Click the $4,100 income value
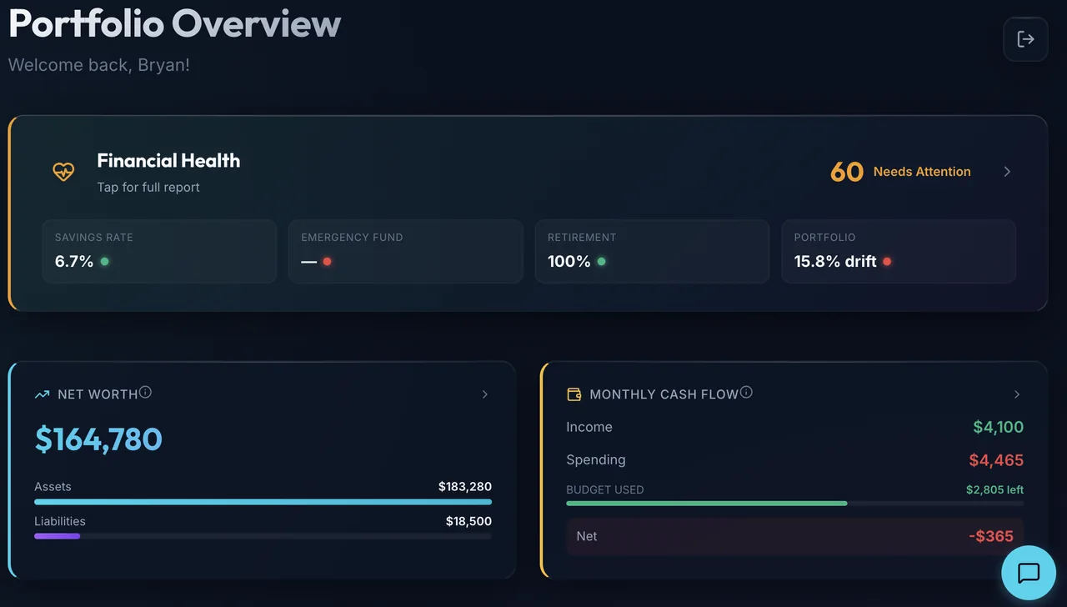Viewport: 1067px width, 607px height. [999, 427]
